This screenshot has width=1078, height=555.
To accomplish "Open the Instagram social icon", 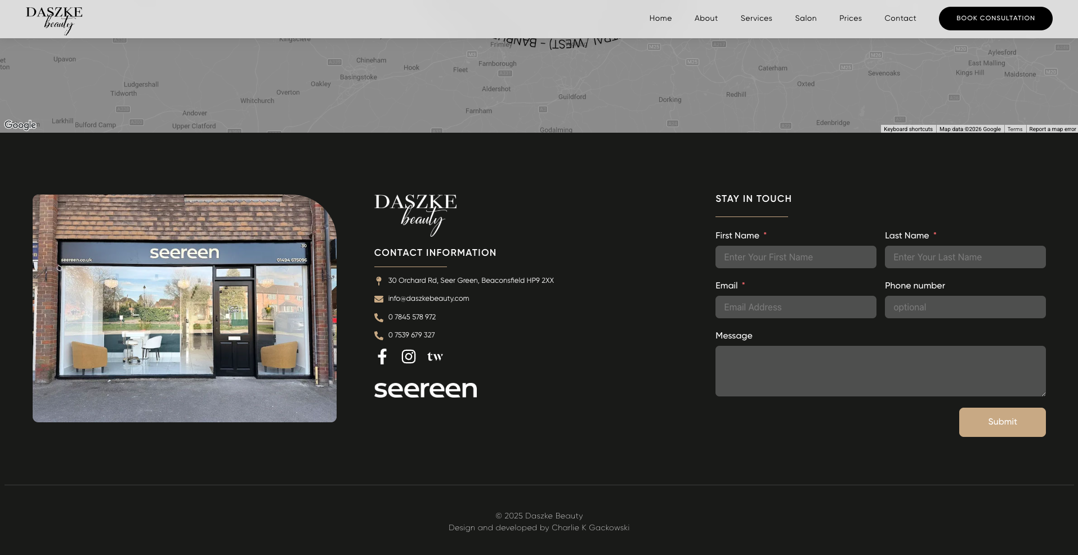I will click(409, 357).
